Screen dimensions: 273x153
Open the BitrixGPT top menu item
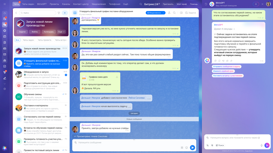pyautogui.click(x=42, y=4)
